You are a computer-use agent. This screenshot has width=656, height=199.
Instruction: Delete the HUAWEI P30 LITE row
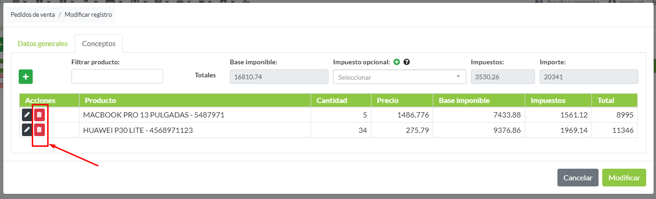click(x=39, y=130)
